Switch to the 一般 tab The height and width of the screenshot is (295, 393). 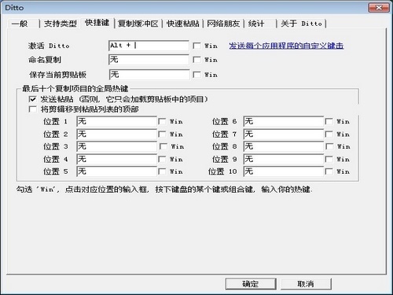point(23,24)
